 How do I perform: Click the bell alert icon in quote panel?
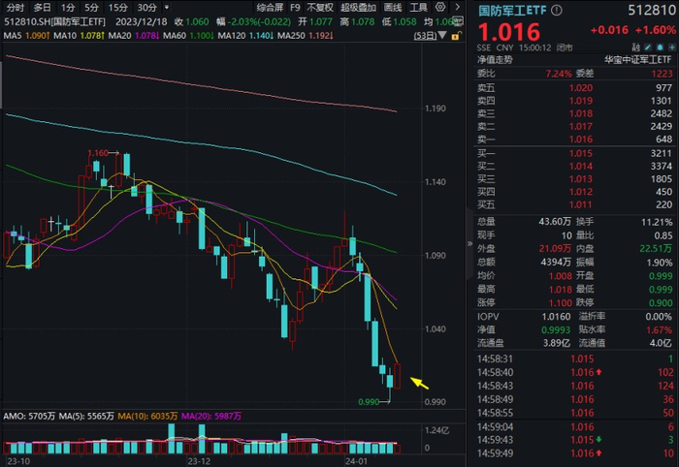point(660,47)
